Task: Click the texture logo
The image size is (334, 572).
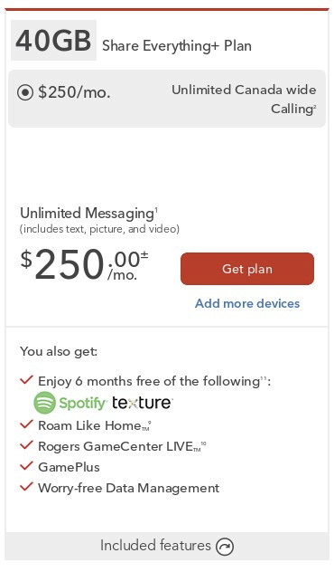Action: tap(143, 403)
